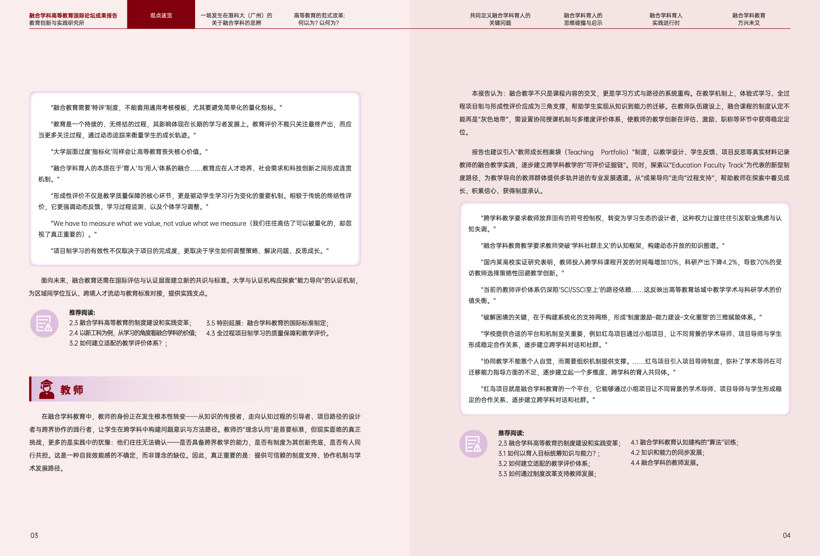
Task: Go to tab 融合学科教育方兴未艾
Action: [x=749, y=19]
